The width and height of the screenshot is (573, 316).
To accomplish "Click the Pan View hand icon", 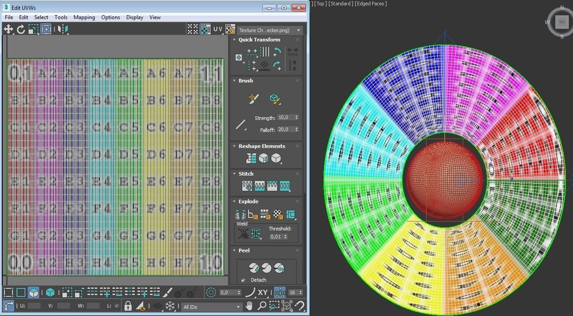I will click(x=249, y=306).
